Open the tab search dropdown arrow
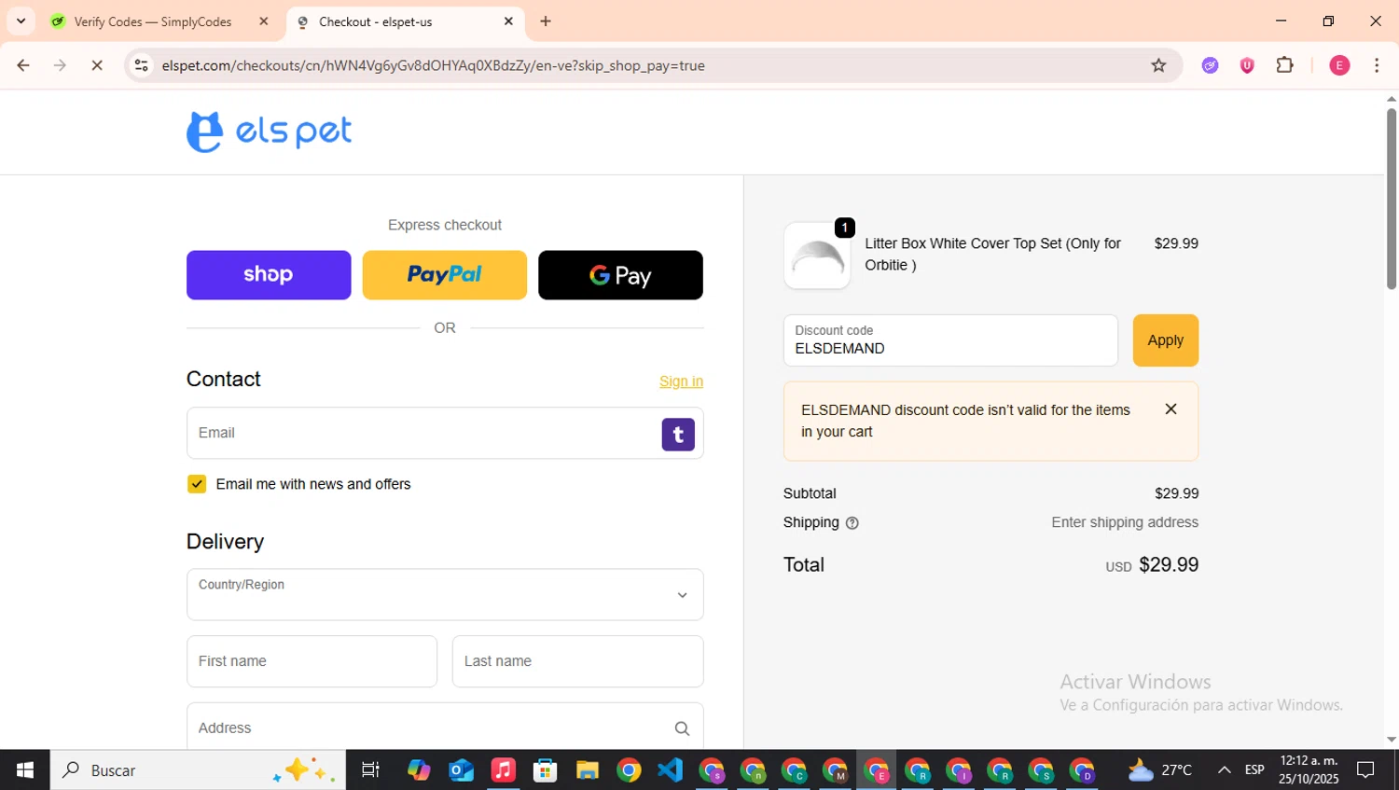The image size is (1399, 790). click(x=21, y=21)
